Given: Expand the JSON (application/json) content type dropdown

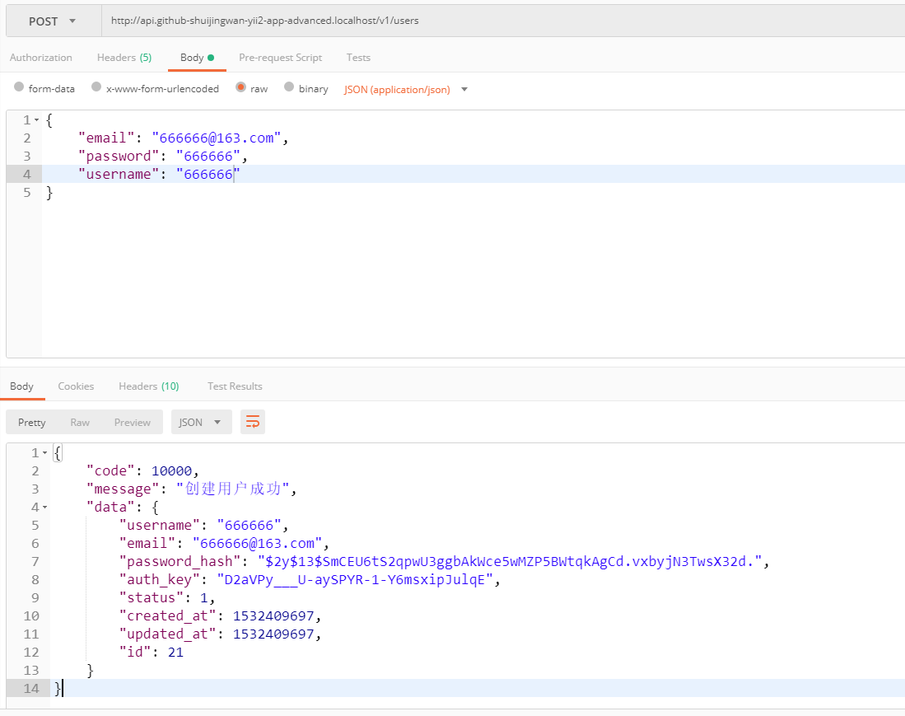Looking at the screenshot, I should [406, 89].
